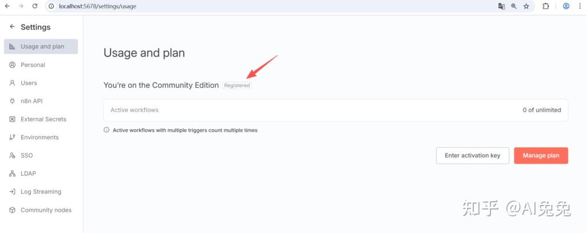Viewport: 586px width, 233px height.
Task: Click You're on the Community Edition text
Action: (x=161, y=85)
